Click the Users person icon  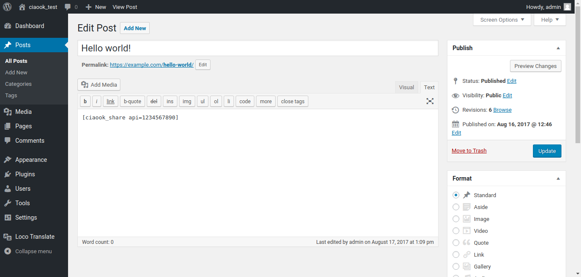[8, 189]
